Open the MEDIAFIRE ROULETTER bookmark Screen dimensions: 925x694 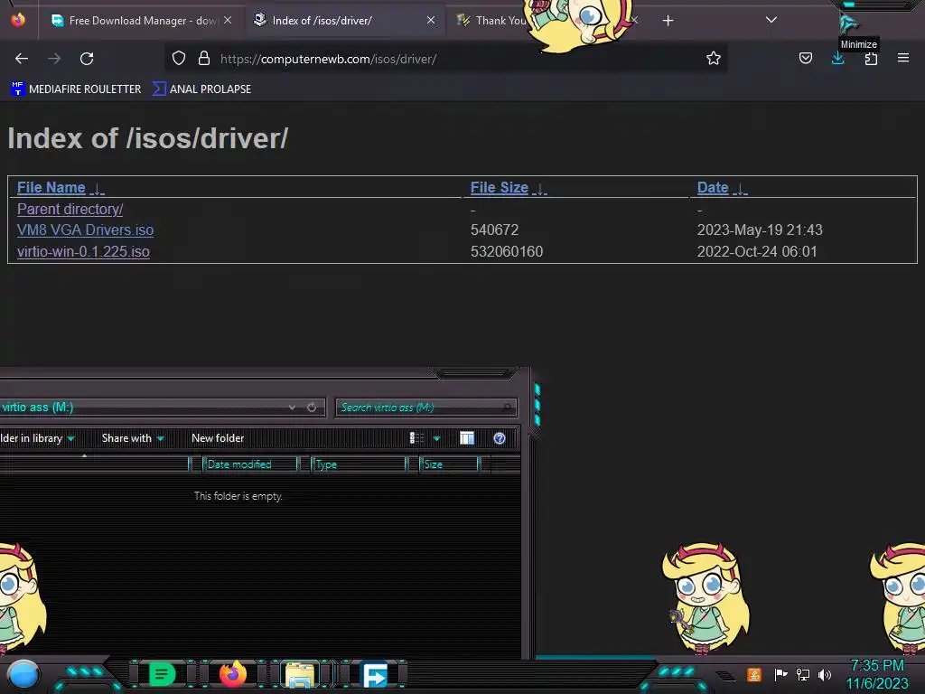coord(76,89)
